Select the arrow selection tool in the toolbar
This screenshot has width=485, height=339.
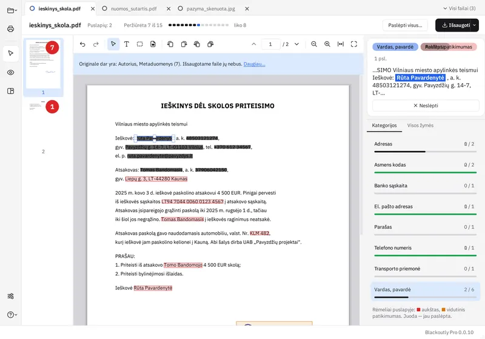point(113,44)
